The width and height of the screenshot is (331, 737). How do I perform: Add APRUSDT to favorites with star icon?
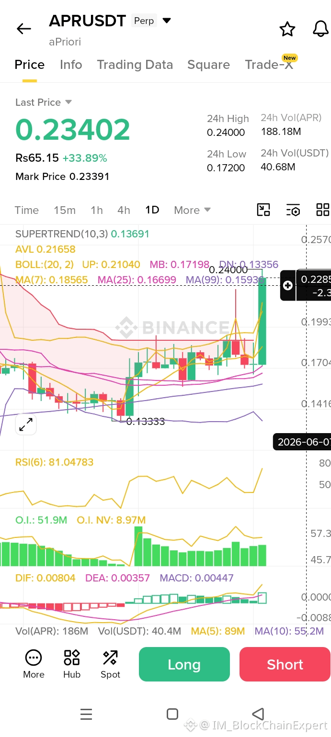[x=287, y=29]
